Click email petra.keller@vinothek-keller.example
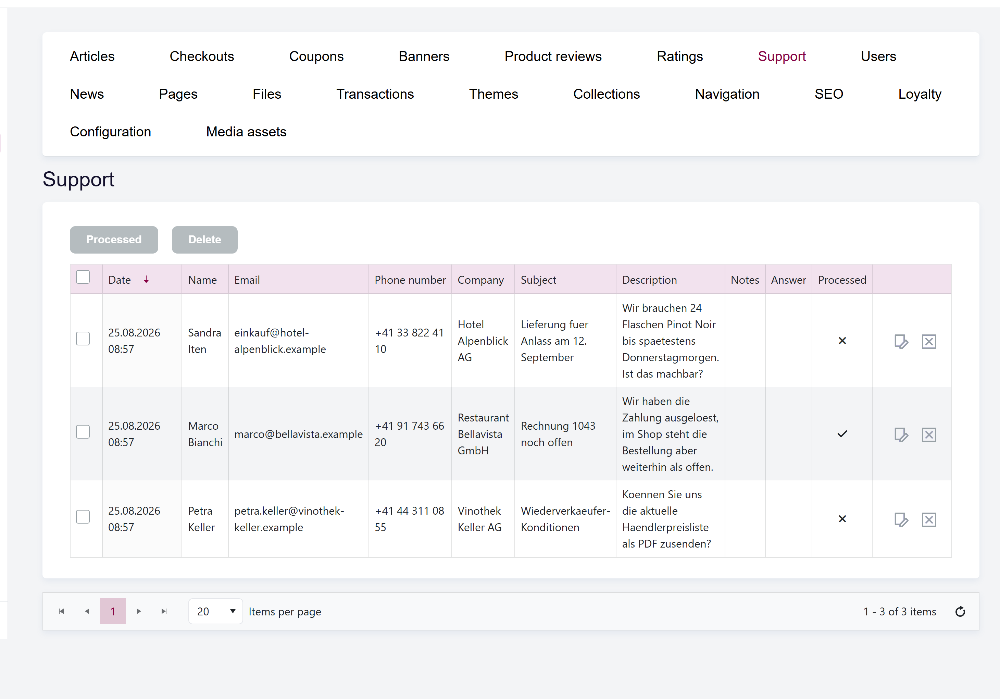This screenshot has width=1000, height=699. [289, 519]
